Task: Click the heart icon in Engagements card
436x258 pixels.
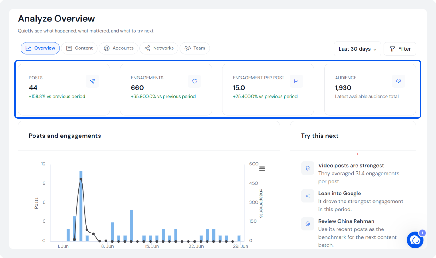Action: (194, 81)
